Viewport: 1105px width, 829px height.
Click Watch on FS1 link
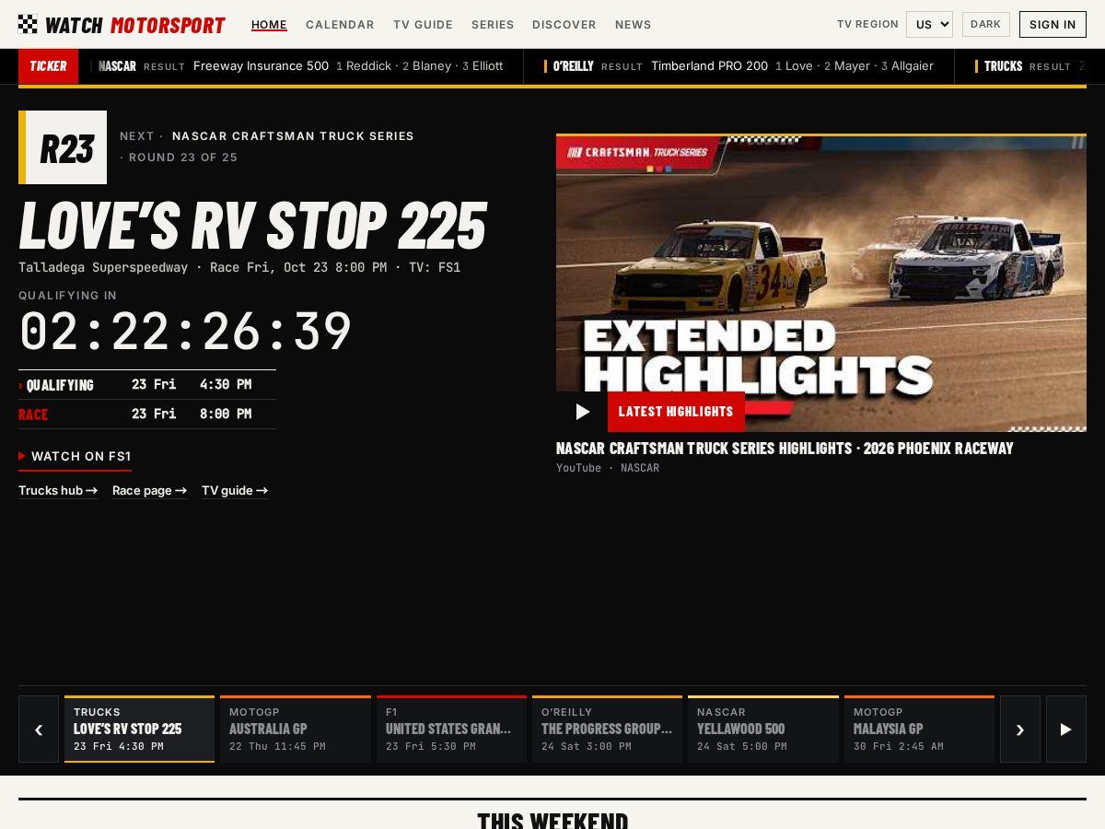pyautogui.click(x=75, y=456)
